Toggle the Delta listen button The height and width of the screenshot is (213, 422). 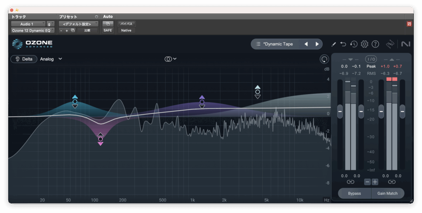pos(24,59)
